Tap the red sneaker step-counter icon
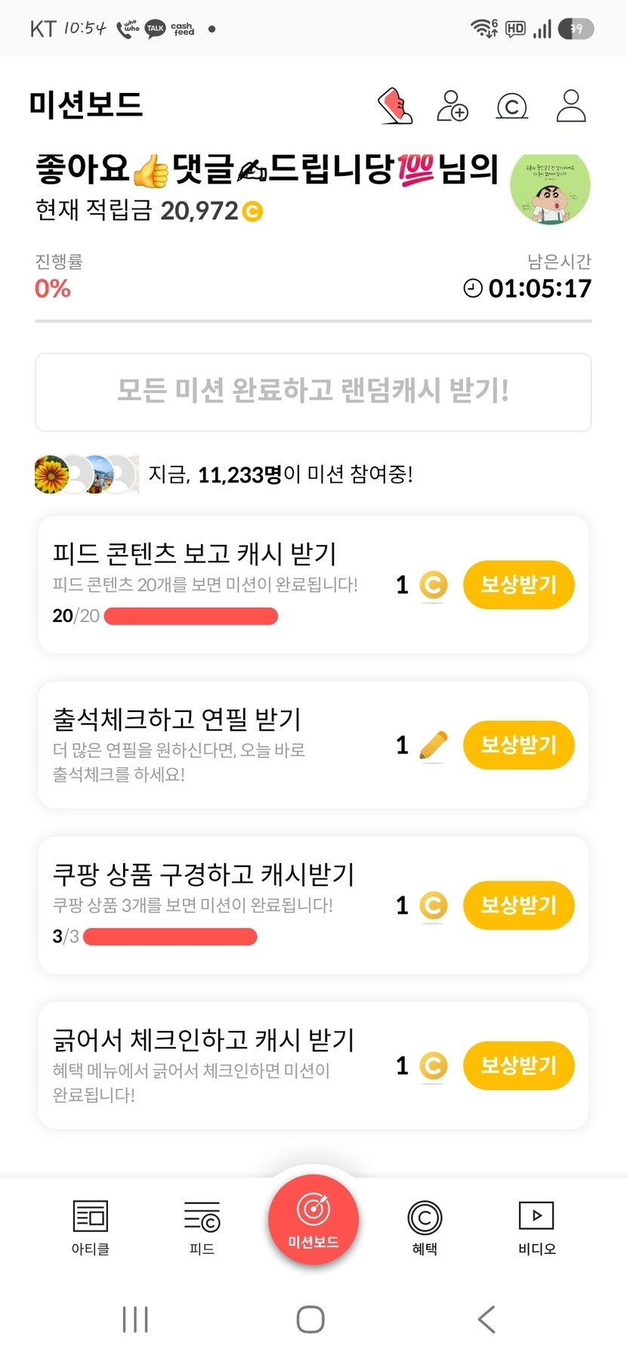 click(x=395, y=106)
